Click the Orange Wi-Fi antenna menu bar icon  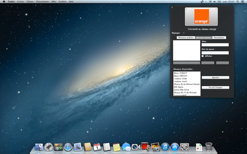[202, 2]
